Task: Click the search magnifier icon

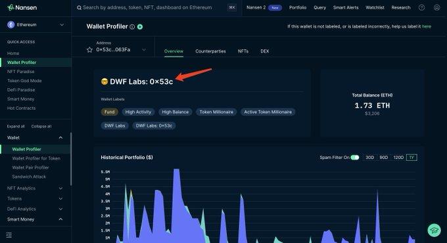Action: pos(80,8)
